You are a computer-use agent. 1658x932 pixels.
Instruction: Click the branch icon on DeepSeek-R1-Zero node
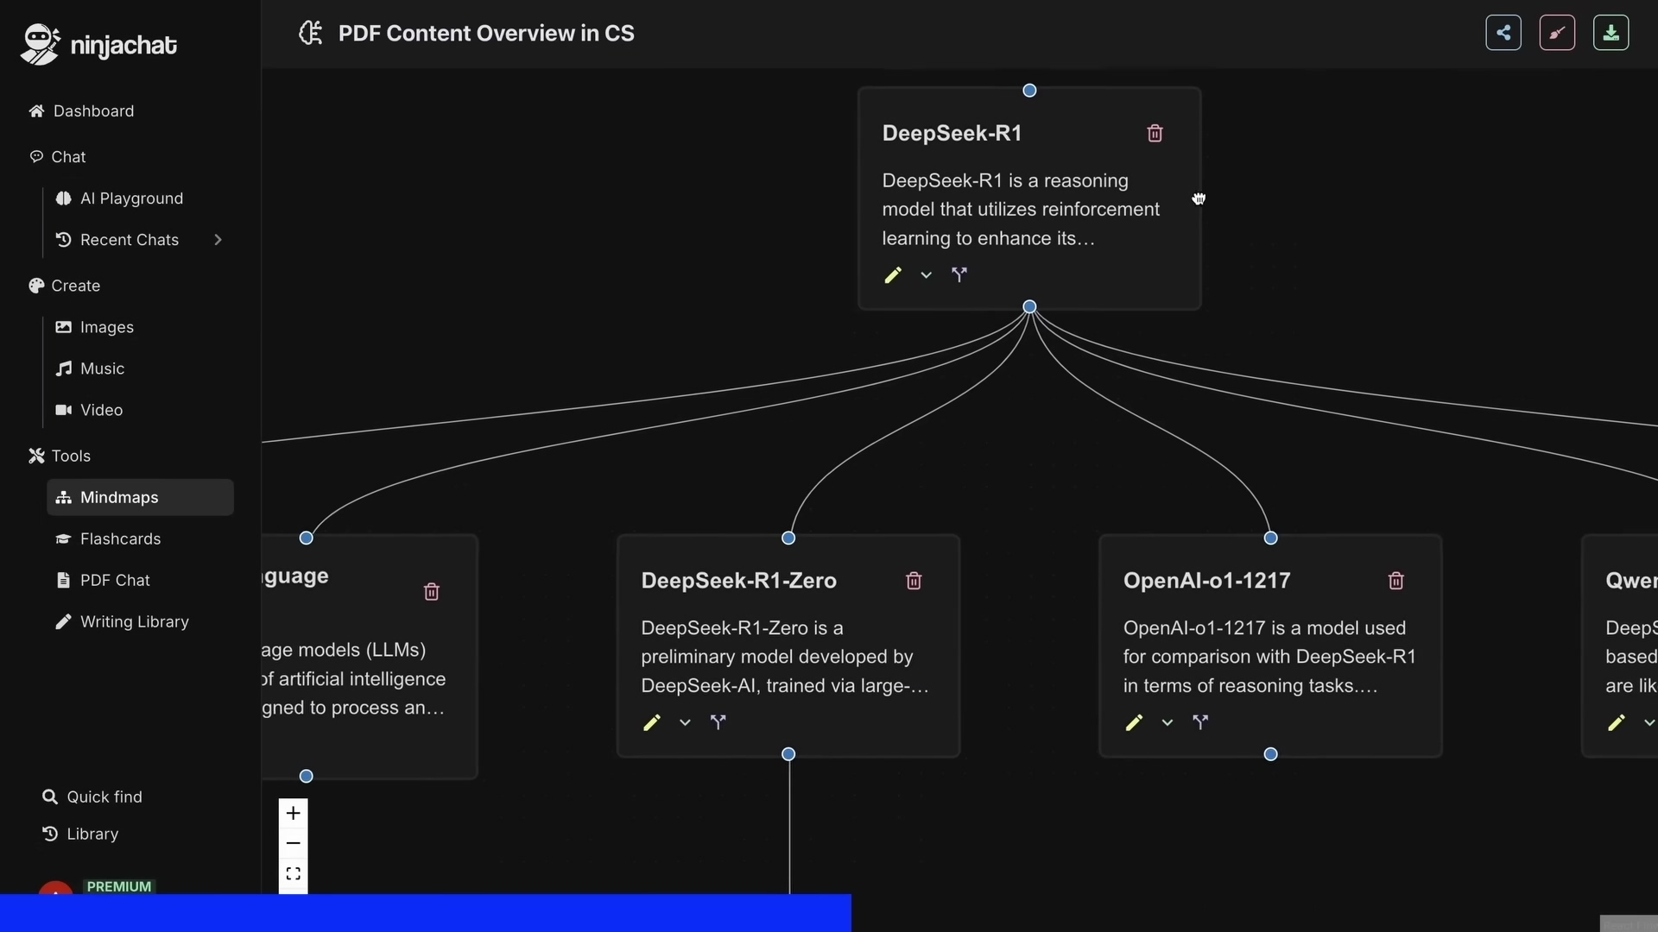coord(718,722)
